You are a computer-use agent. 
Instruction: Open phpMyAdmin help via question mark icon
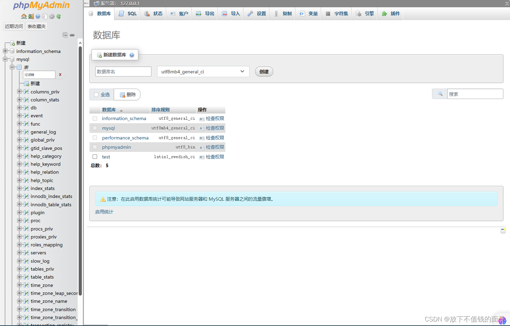(38, 16)
